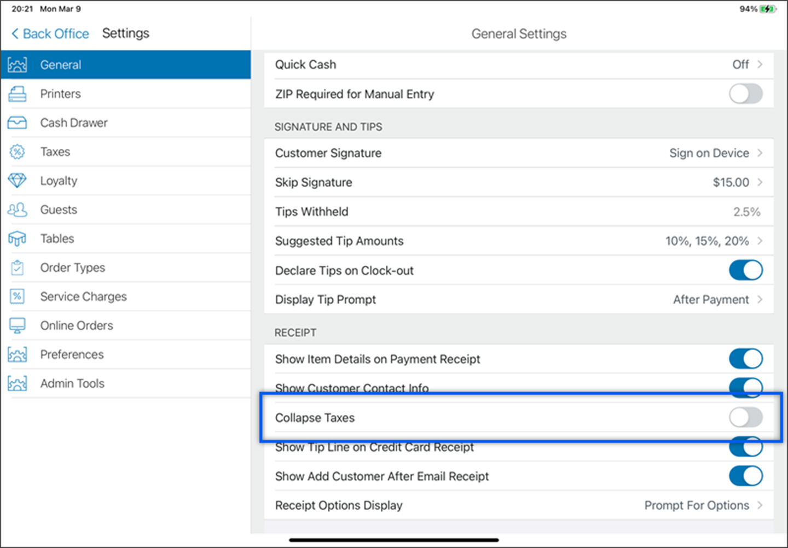This screenshot has width=788, height=548.
Task: Go back using the back chevron icon
Action: tap(15, 34)
